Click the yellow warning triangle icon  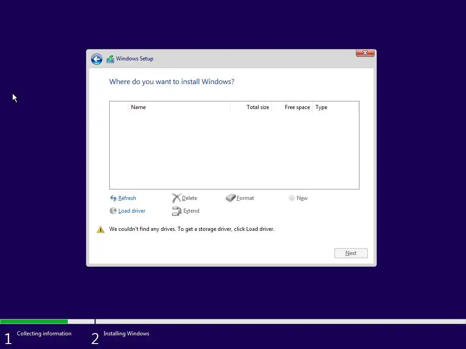click(x=101, y=229)
